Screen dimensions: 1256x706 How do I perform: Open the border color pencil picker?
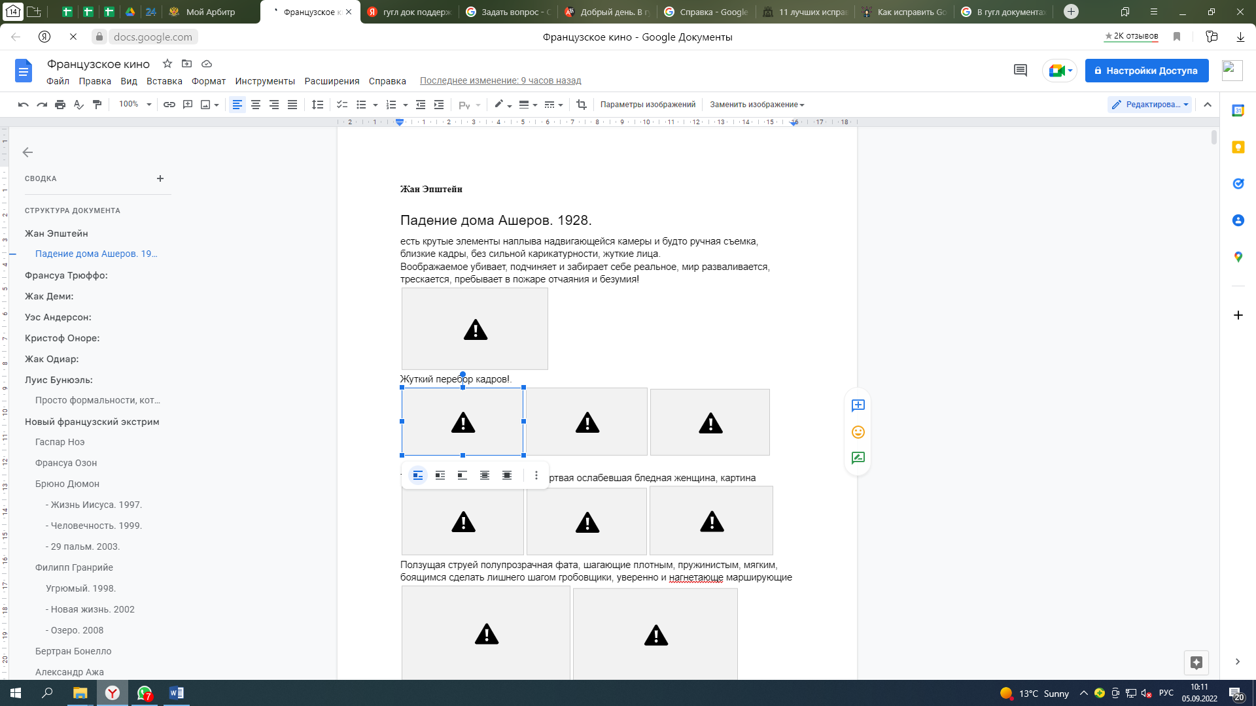tap(501, 105)
